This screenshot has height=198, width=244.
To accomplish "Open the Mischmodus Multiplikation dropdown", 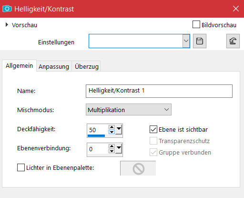I will coord(129,110).
